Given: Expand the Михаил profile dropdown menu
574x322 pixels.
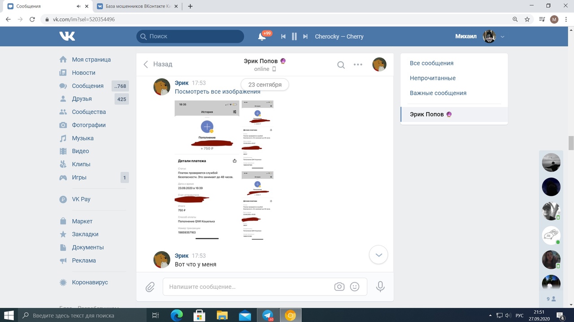Looking at the screenshot, I should [x=503, y=37].
